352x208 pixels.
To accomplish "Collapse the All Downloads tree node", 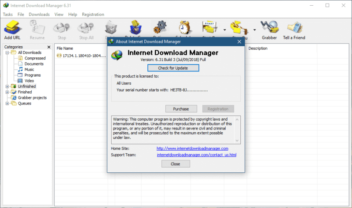I will click(7, 52).
